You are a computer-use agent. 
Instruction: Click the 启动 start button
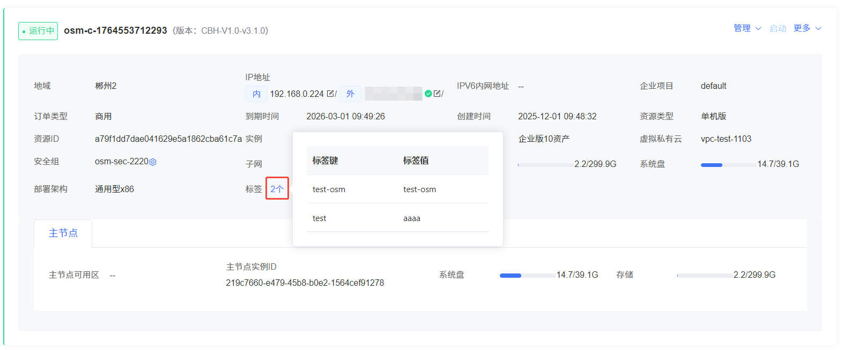tap(778, 28)
